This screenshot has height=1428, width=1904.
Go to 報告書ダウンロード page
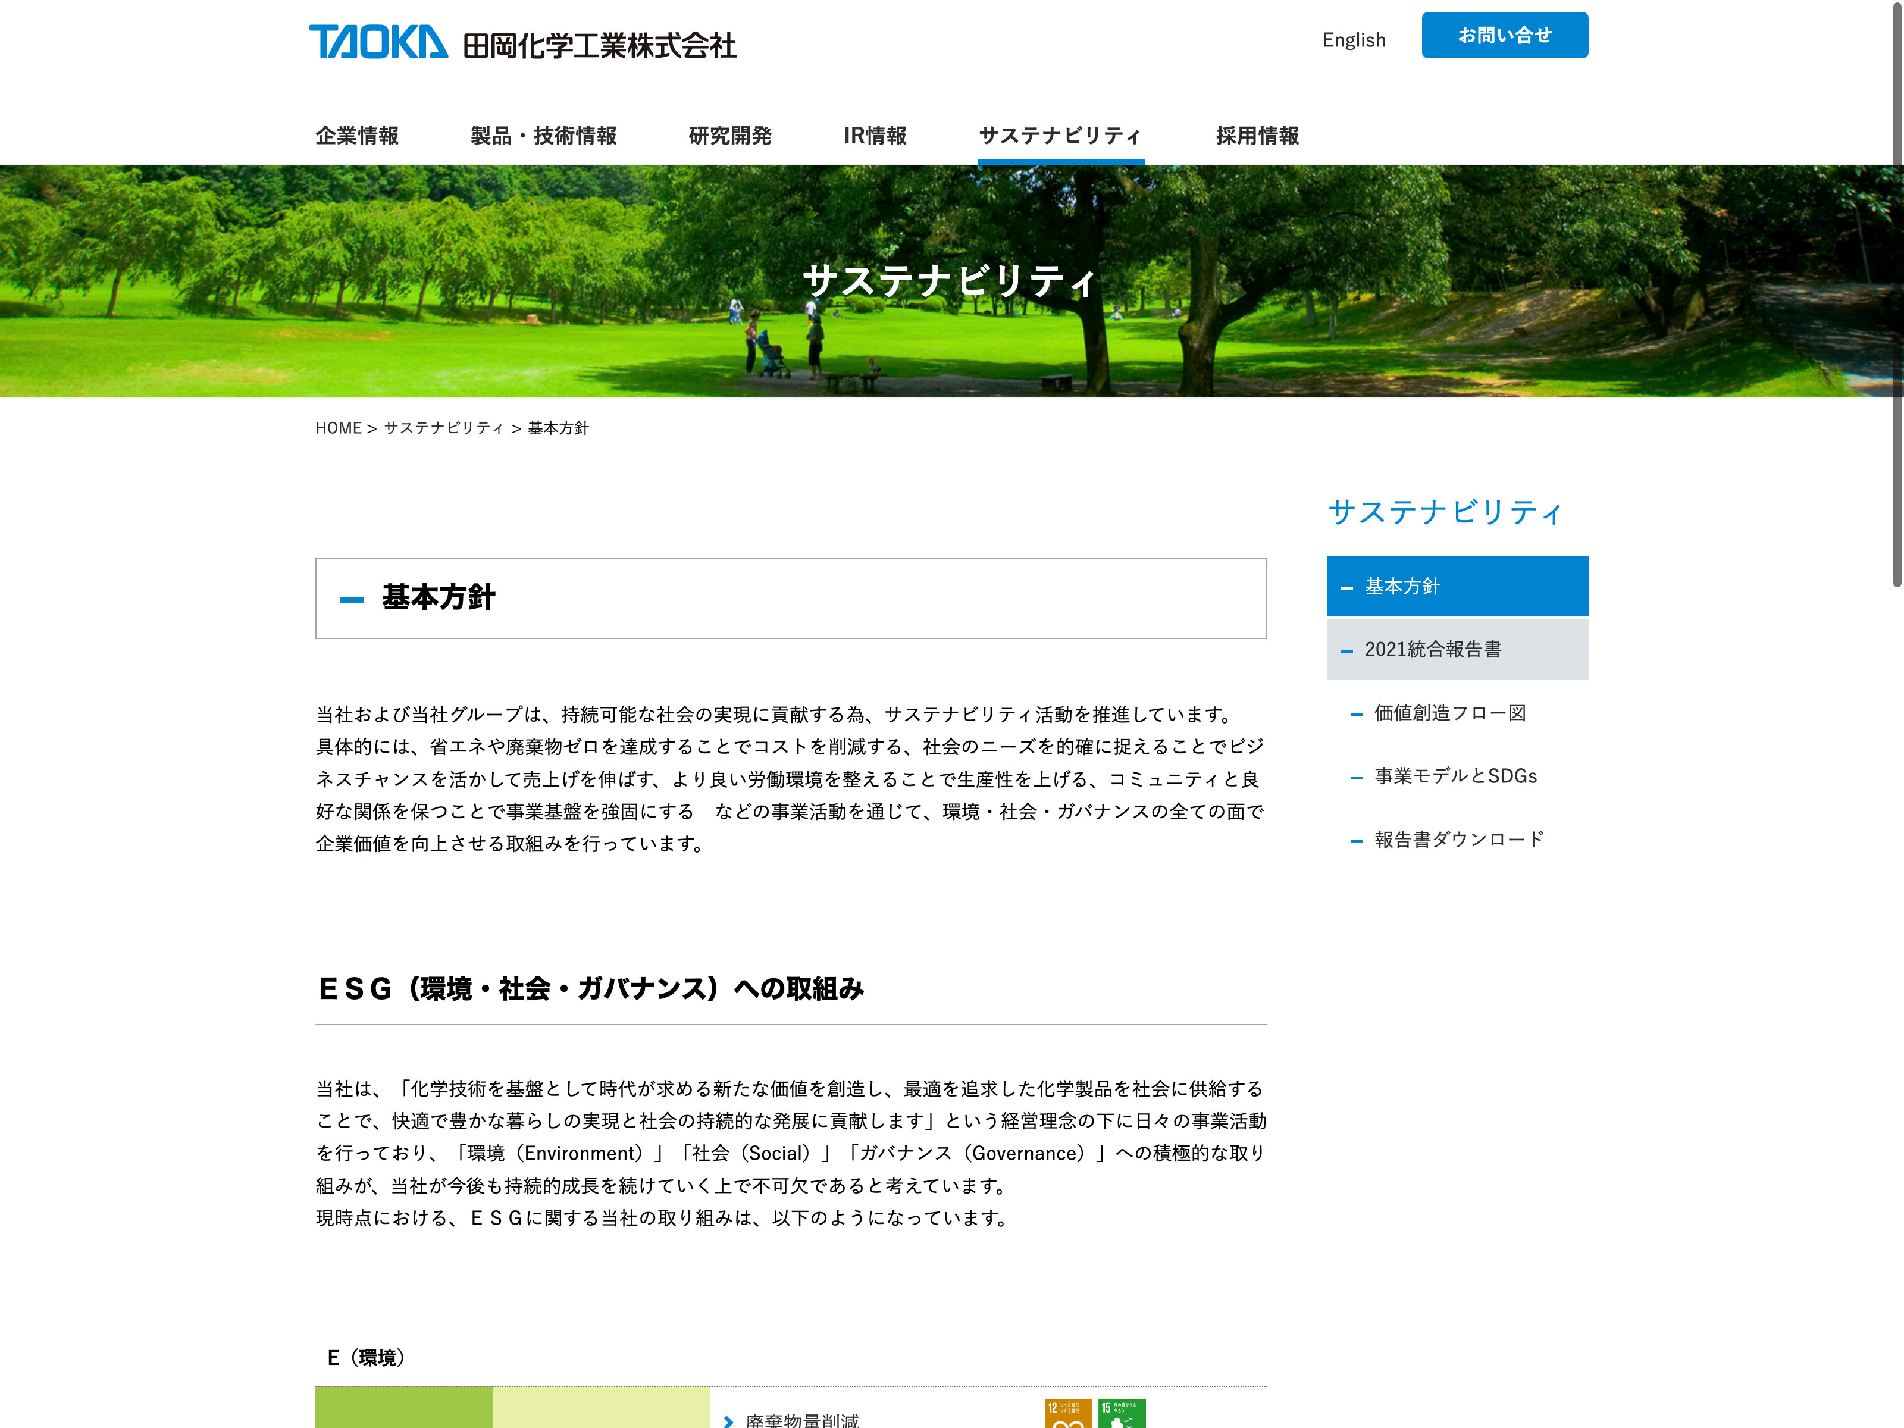1459,839
